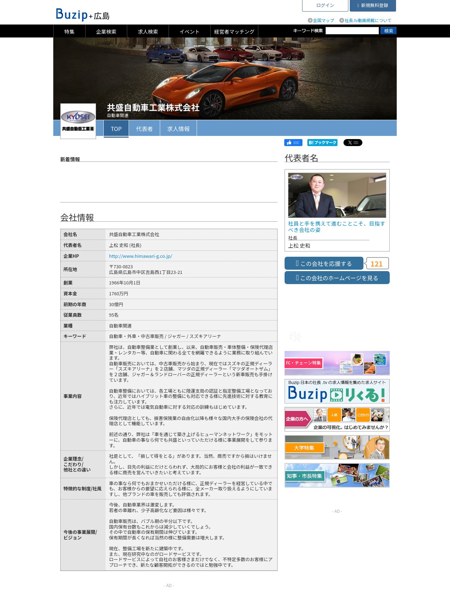Image resolution: width=450 pixels, height=593 pixels.
Task: Click the orange Jaguar header image
Action: pyautogui.click(x=225, y=79)
